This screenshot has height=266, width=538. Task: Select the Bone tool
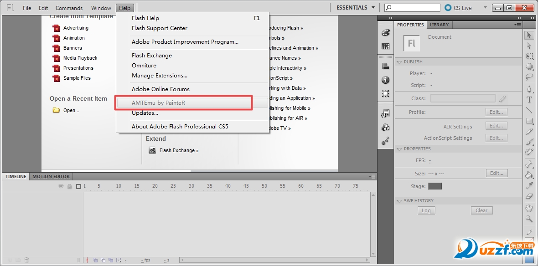(x=529, y=164)
